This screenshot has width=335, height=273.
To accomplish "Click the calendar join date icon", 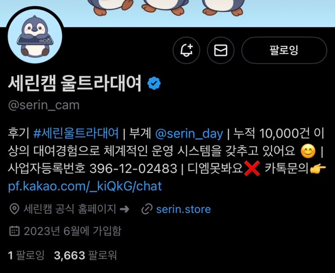I will tap(14, 231).
